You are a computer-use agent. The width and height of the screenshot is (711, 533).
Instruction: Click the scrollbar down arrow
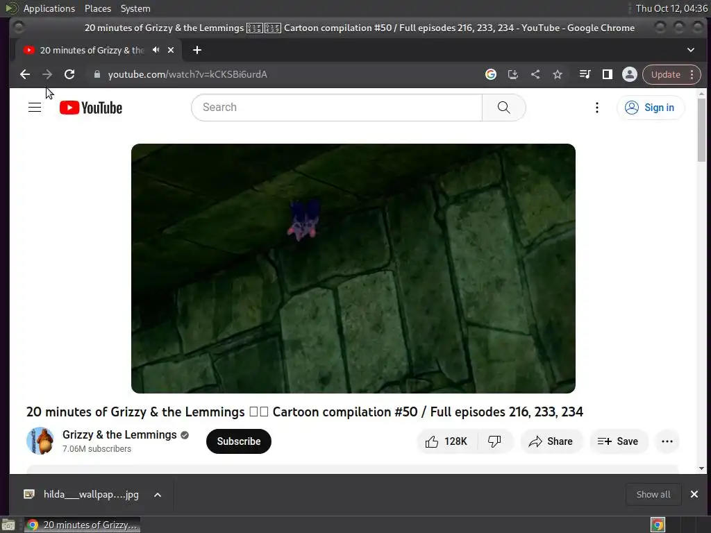click(701, 468)
